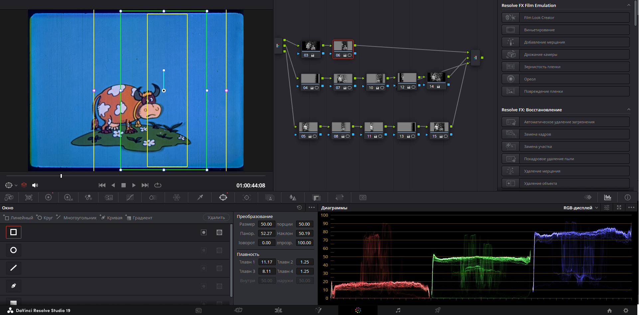Open the Tracker palette
This screenshot has width=640, height=315.
tap(246, 198)
